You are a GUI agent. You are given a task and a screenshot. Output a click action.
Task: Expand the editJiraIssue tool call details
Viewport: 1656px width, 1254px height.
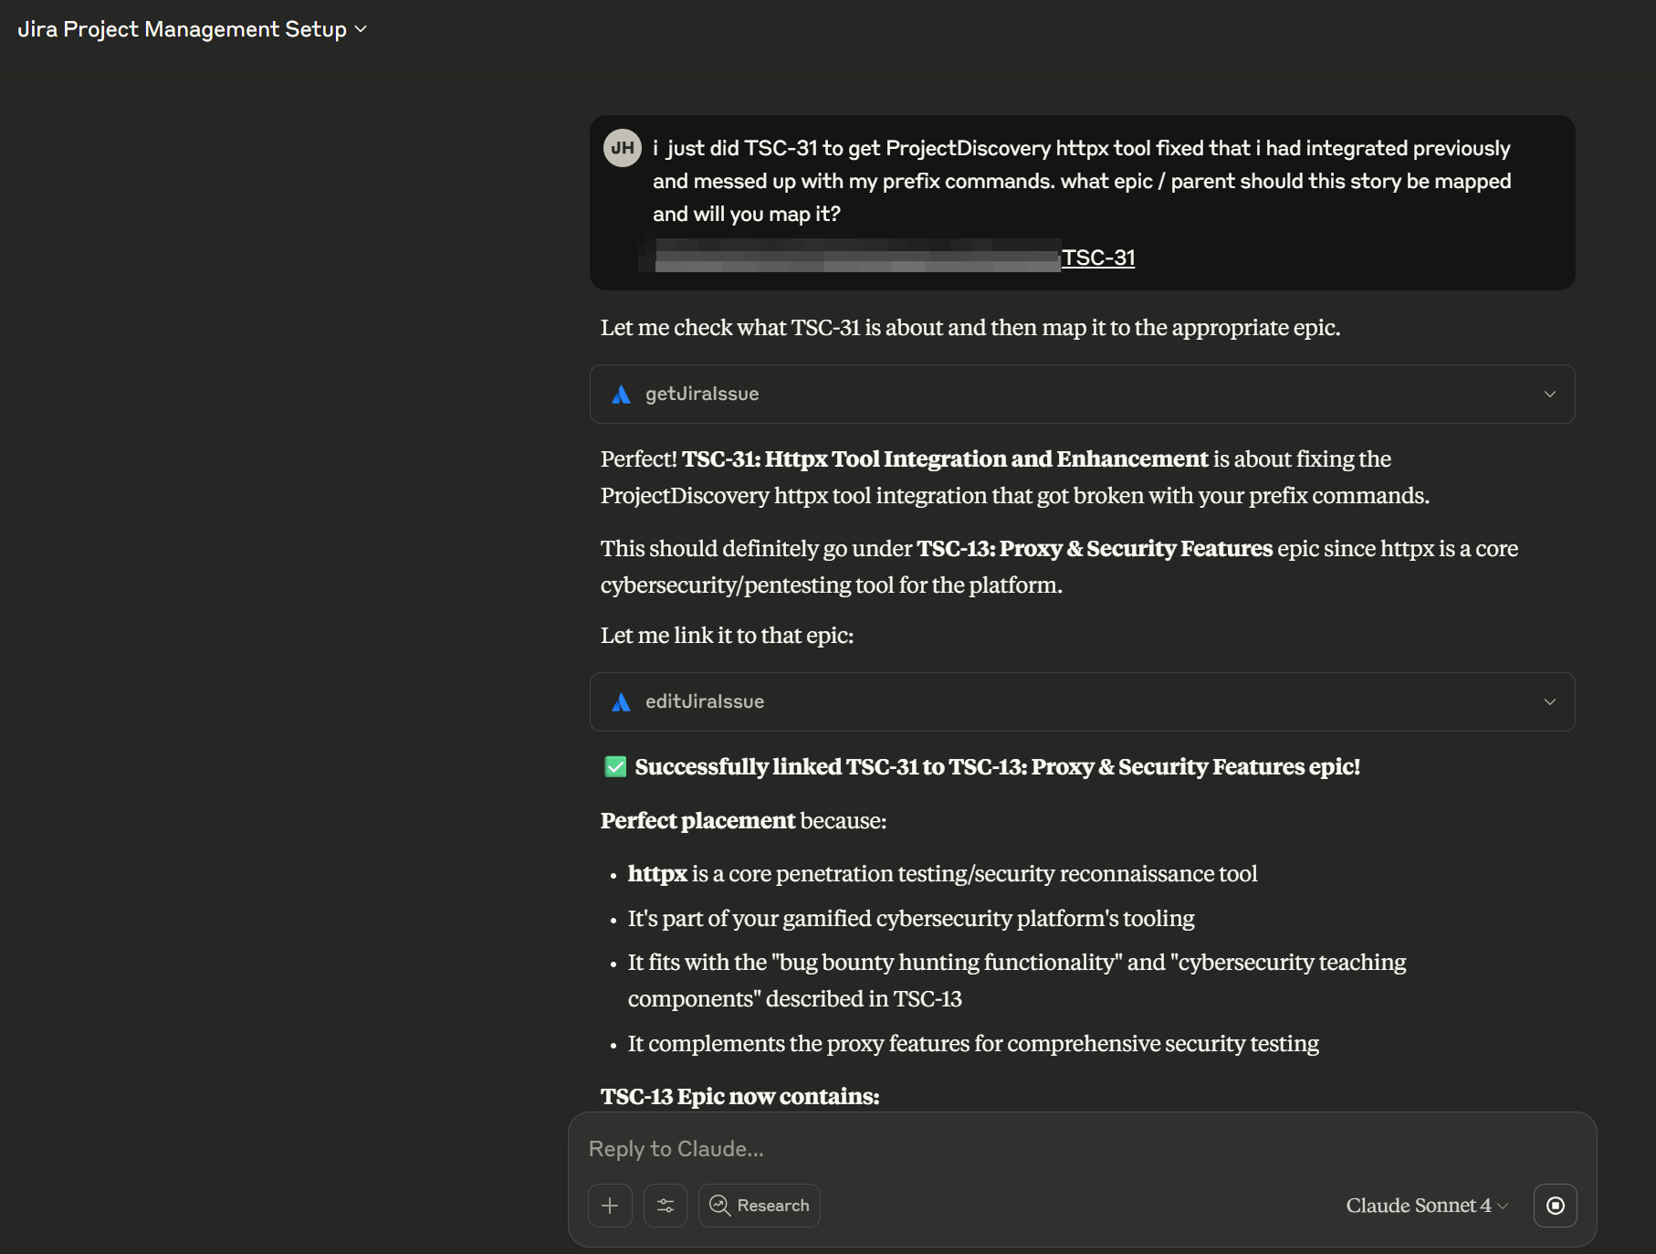pyautogui.click(x=1548, y=701)
